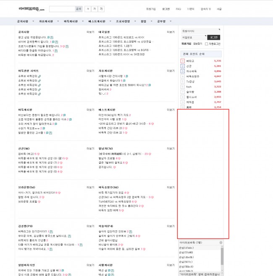Open the 베스트게시판 navigation menu
This screenshot has height=276, width=273.
(x=97, y=21)
